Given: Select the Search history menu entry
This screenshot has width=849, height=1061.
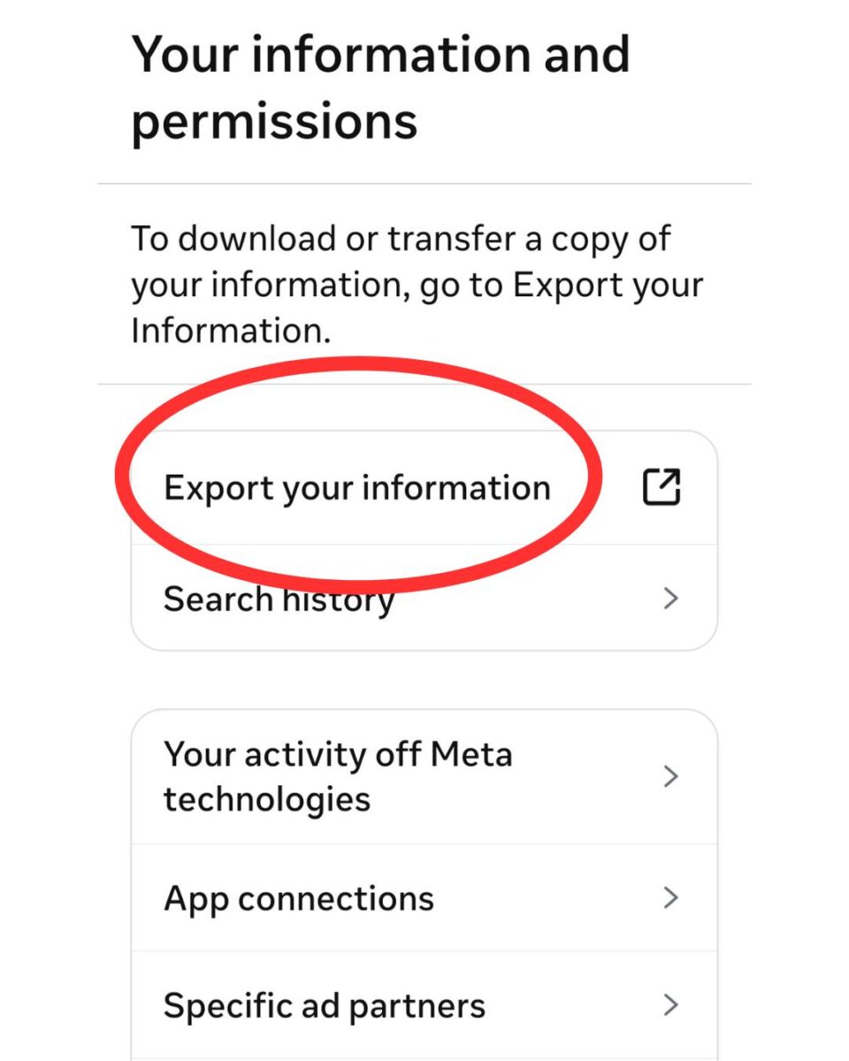Looking at the screenshot, I should 279,599.
